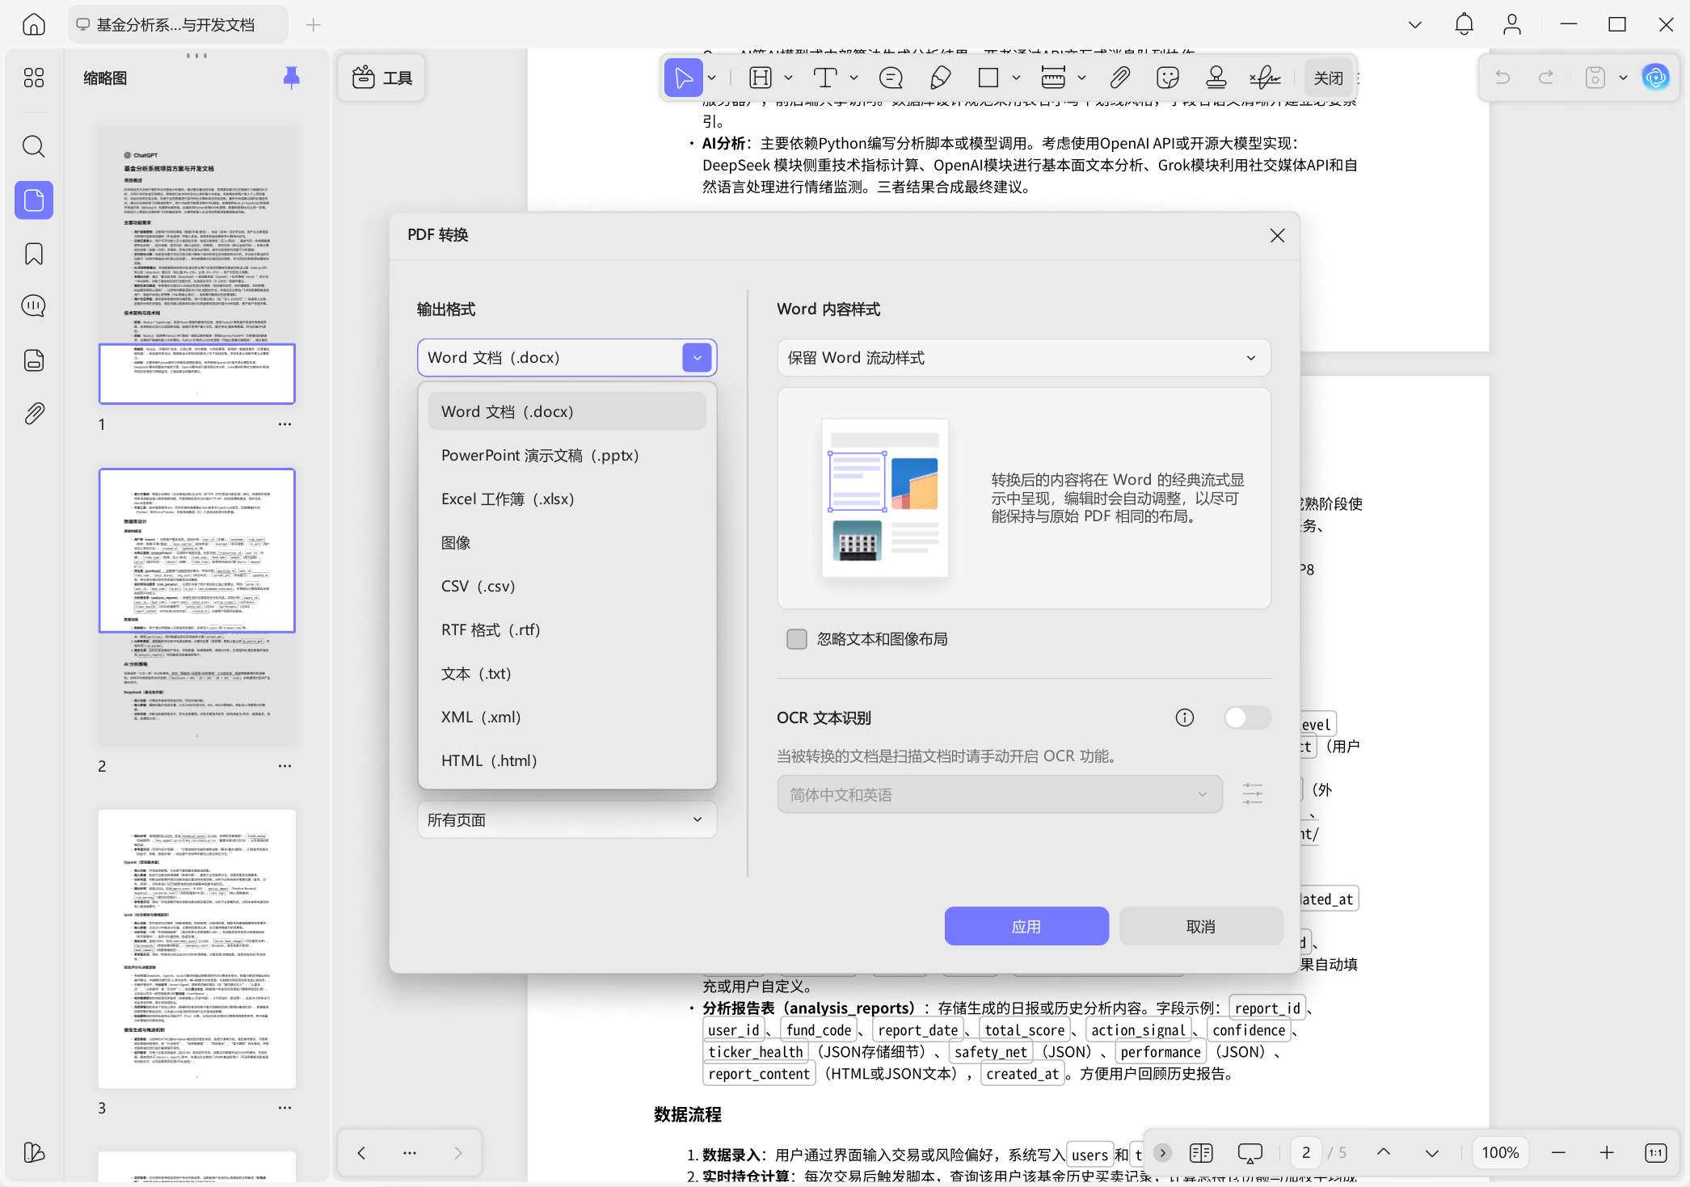Expand the 所有页面 page range dropdown

click(x=566, y=819)
